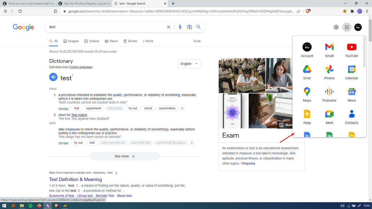Play pronunciation of the word test
The height and width of the screenshot is (209, 372).
coord(53,77)
